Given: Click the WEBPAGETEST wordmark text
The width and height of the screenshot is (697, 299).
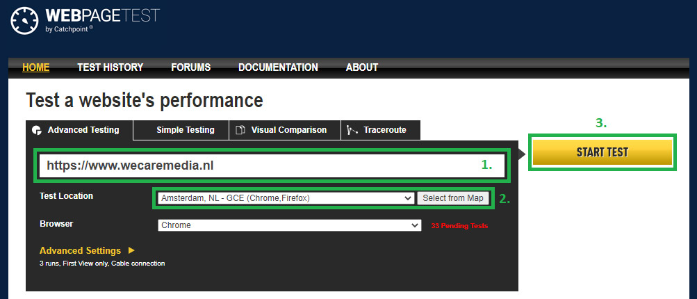Looking at the screenshot, I should 103,15.
